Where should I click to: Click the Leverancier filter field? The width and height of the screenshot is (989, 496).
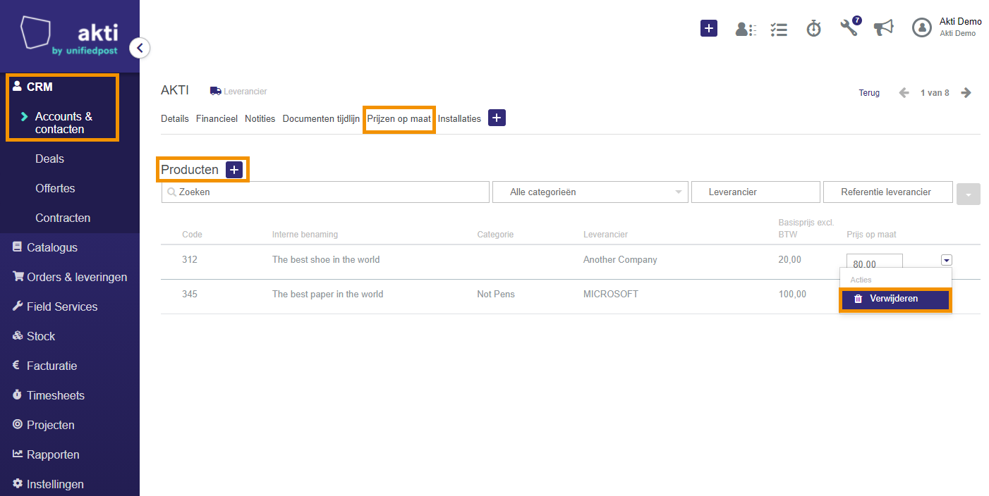click(756, 192)
